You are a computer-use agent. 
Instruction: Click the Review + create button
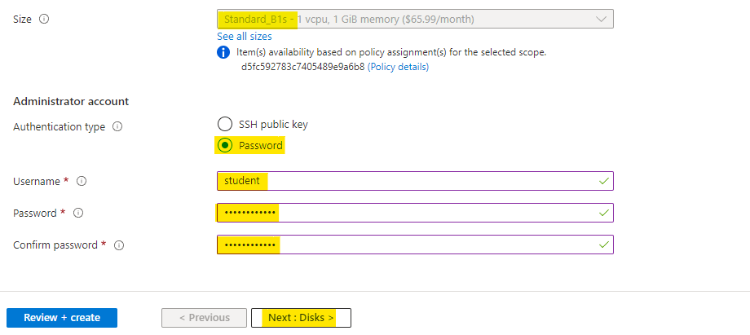click(62, 318)
